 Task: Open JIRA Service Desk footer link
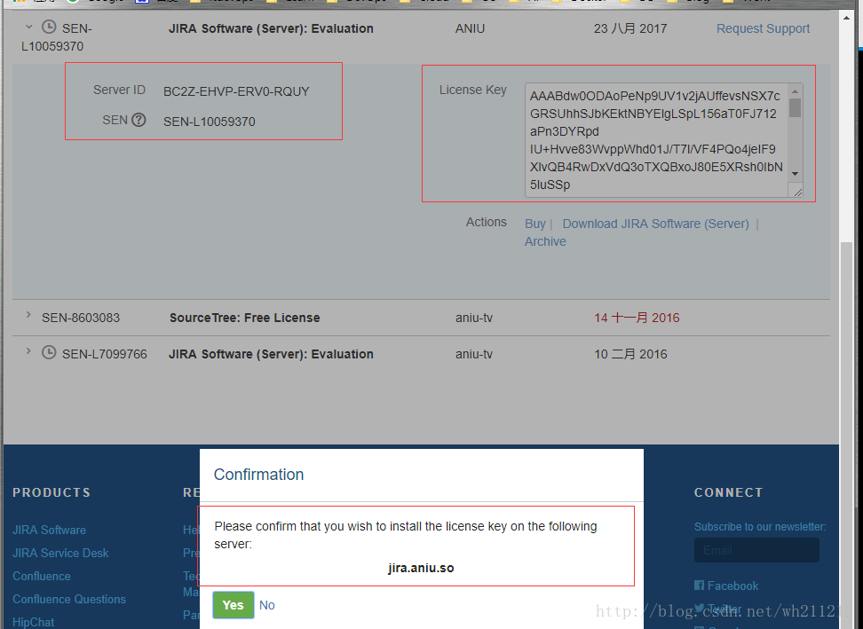60,553
